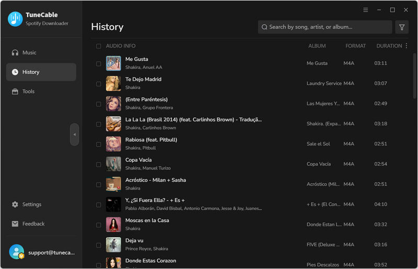Viewport: 418px width, 269px height.
Task: Click the Copa Vacía album cover
Action: [113, 164]
